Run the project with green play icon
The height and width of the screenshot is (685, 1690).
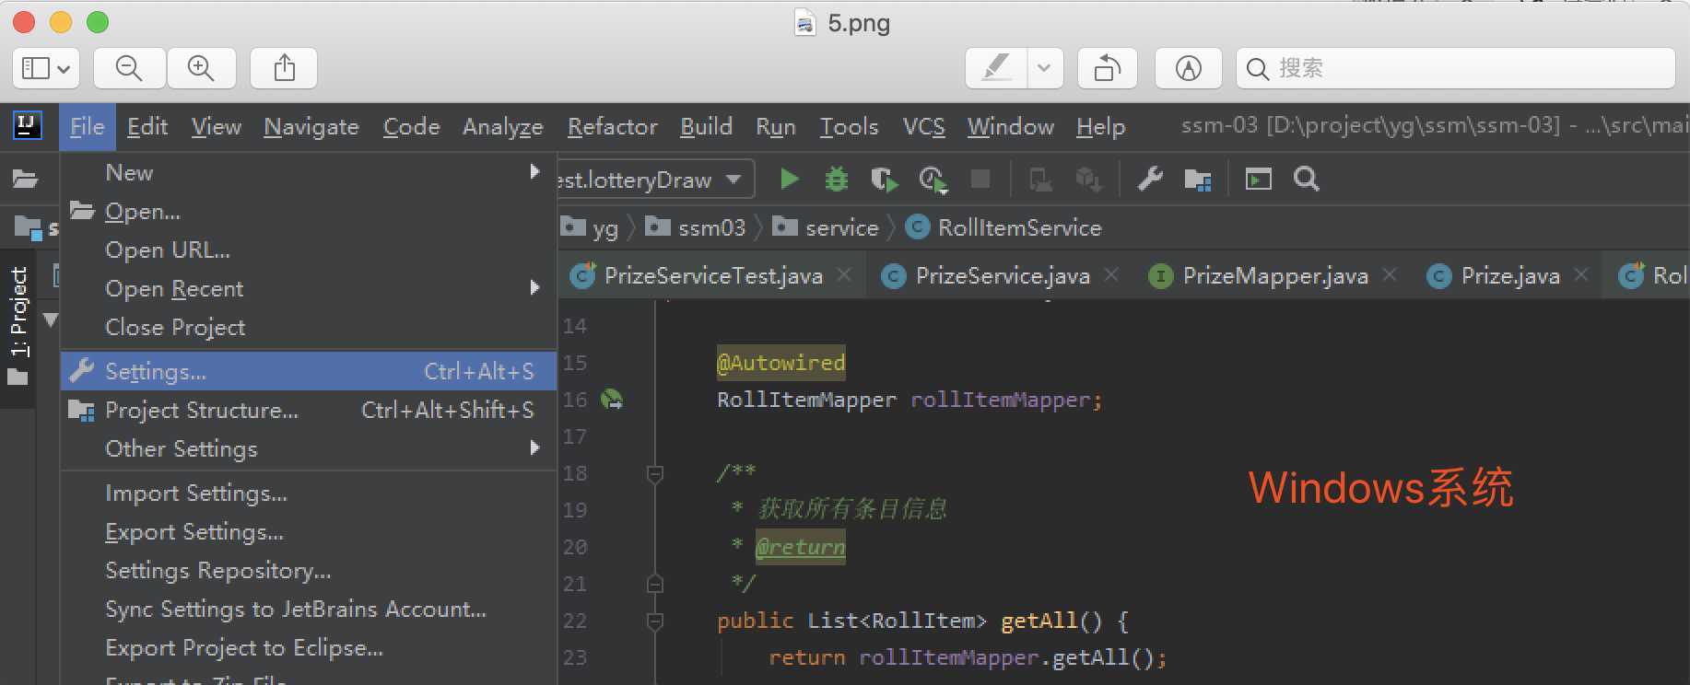pyautogui.click(x=789, y=179)
